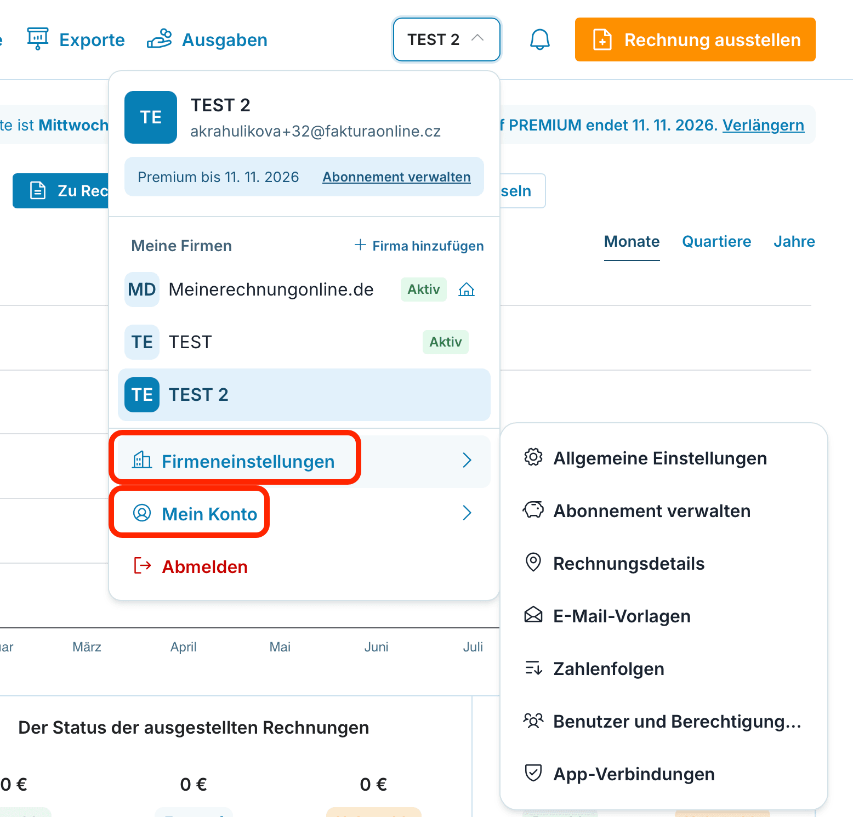The image size is (853, 817).
Task: Click the logout icon beside Abmelden
Action: [x=143, y=566]
